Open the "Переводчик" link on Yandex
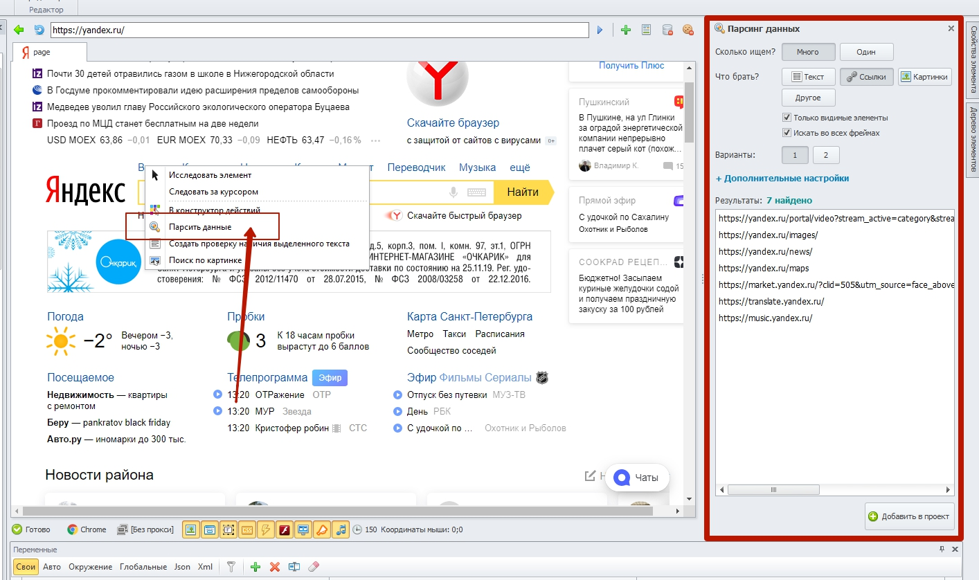This screenshot has height=580, width=979. click(416, 167)
